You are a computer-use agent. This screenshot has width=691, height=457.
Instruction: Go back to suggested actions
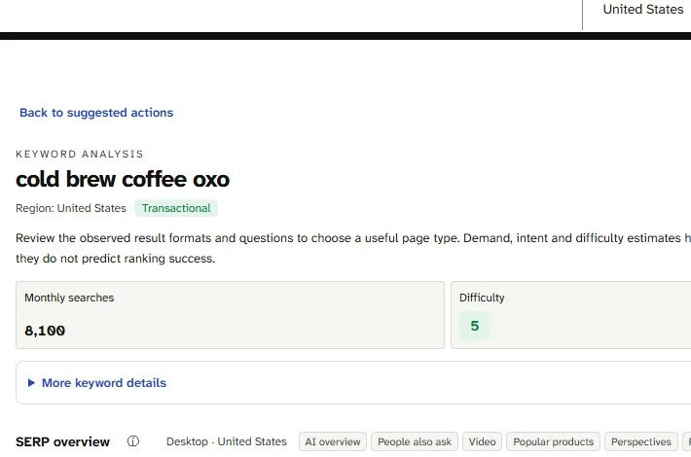click(x=96, y=113)
